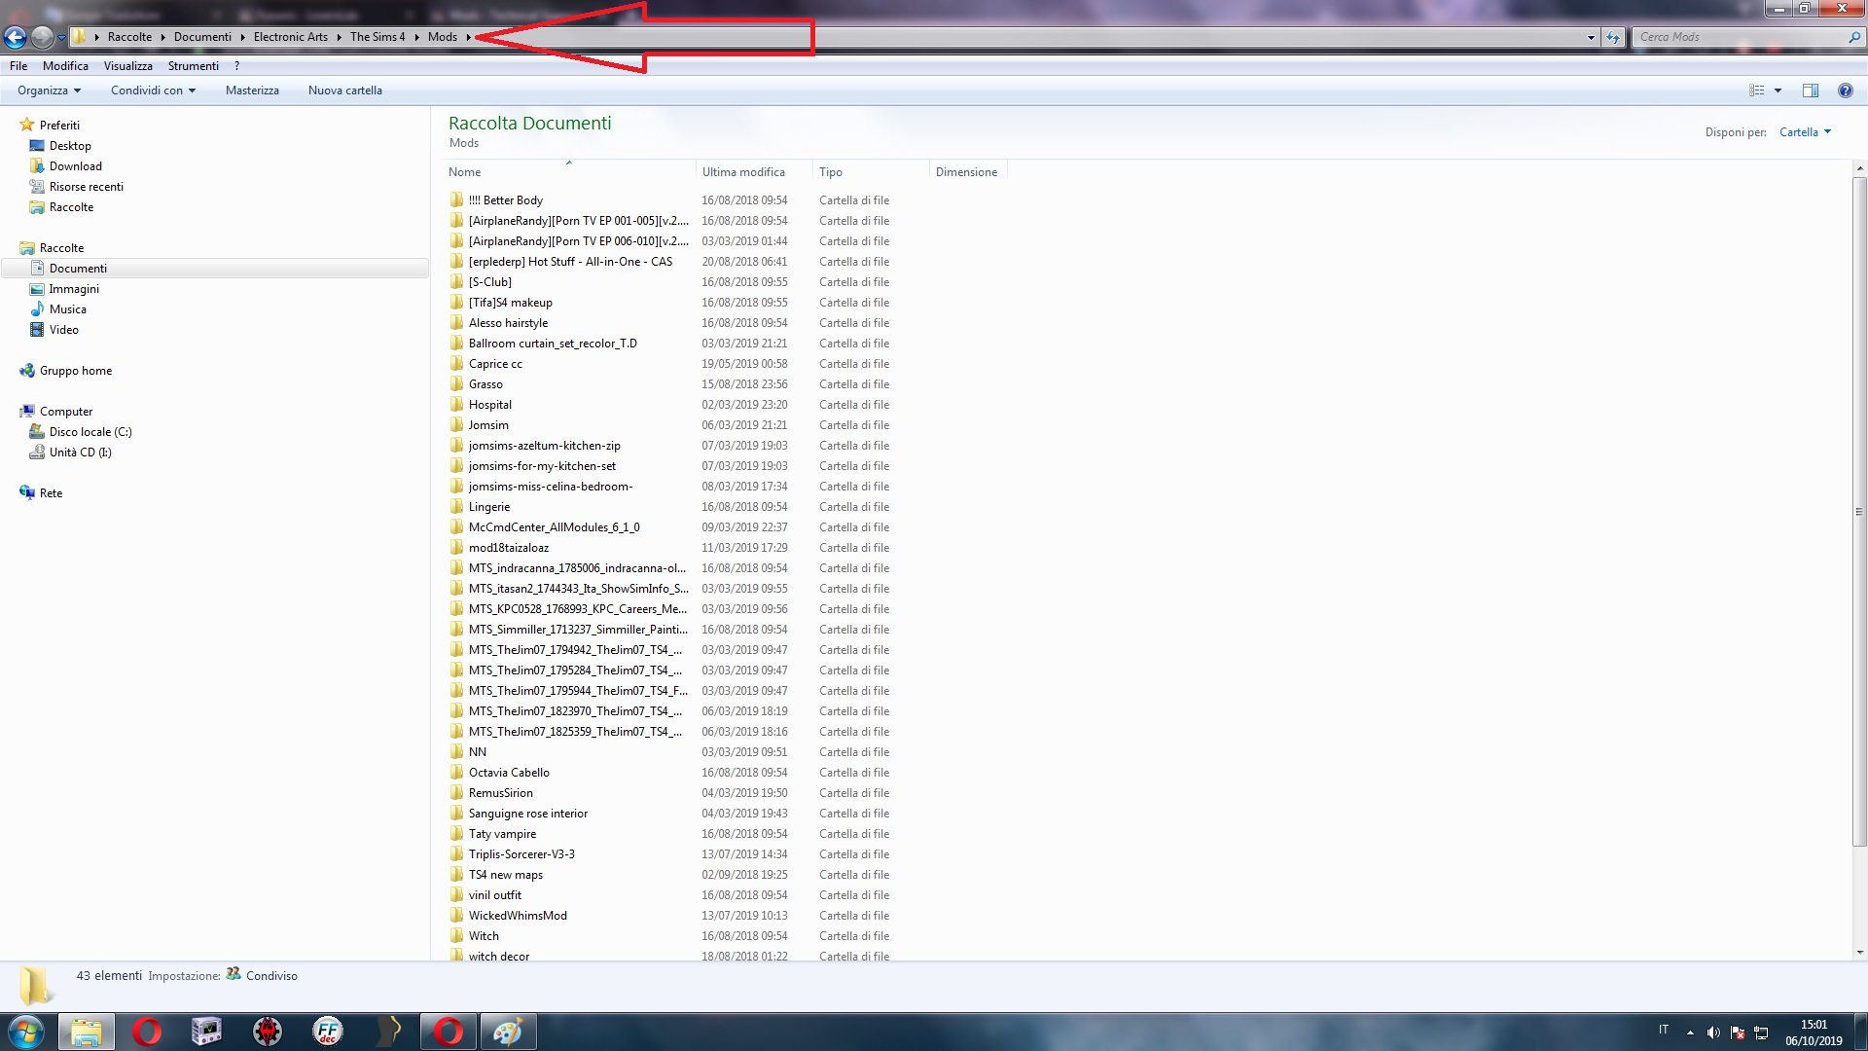Image resolution: width=1868 pixels, height=1051 pixels.
Task: Select Immagini library in sidebar
Action: click(74, 289)
